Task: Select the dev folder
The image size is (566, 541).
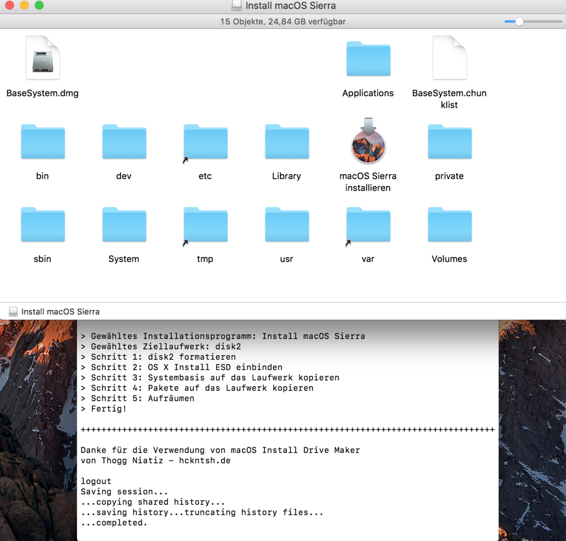Action: click(124, 142)
